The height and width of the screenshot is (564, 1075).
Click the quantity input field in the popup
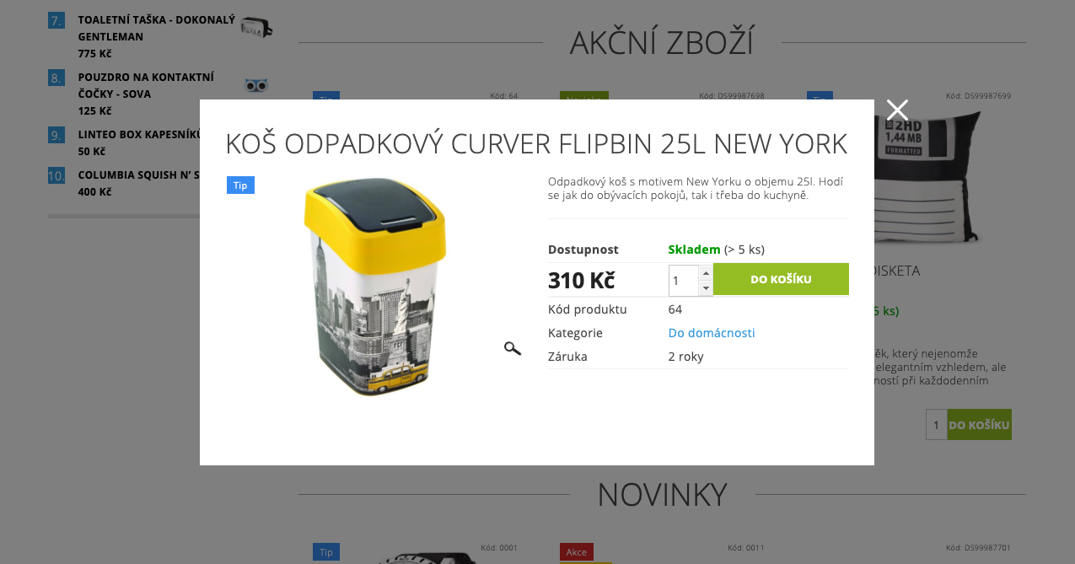click(x=684, y=281)
